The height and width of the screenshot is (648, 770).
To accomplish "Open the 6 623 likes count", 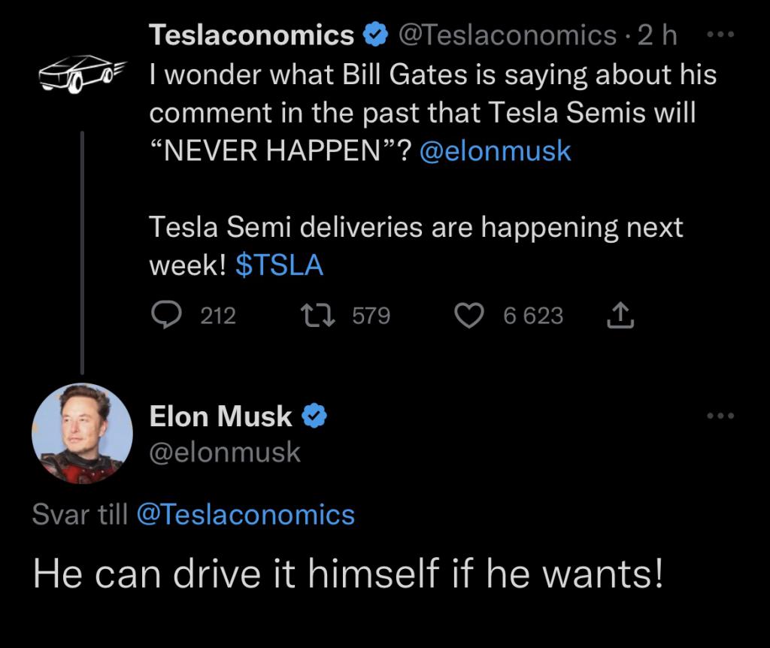I will coord(533,315).
